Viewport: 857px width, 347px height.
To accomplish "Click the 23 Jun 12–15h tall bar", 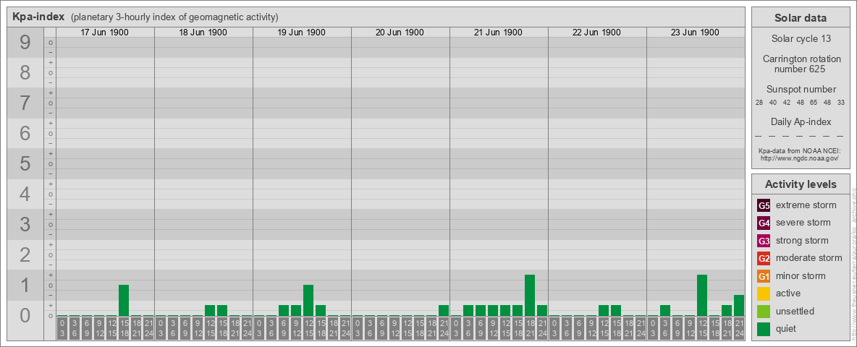I will coord(702,296).
